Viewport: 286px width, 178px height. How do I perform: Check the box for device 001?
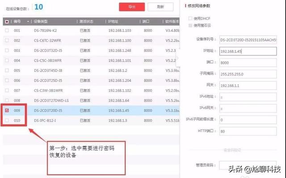(7, 30)
